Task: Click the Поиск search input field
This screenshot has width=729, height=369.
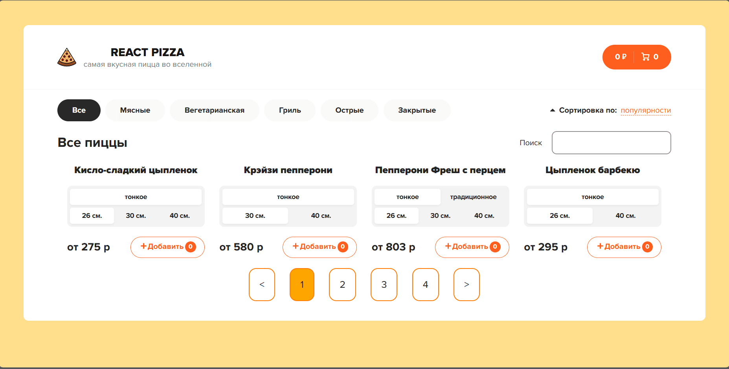Action: [x=611, y=142]
